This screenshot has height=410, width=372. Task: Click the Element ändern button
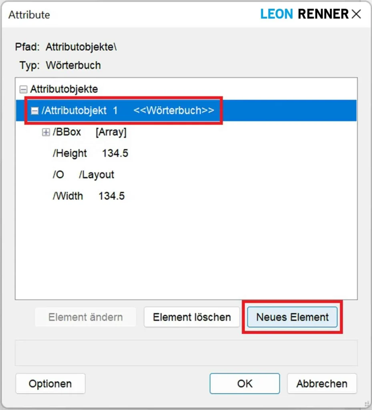(x=85, y=318)
